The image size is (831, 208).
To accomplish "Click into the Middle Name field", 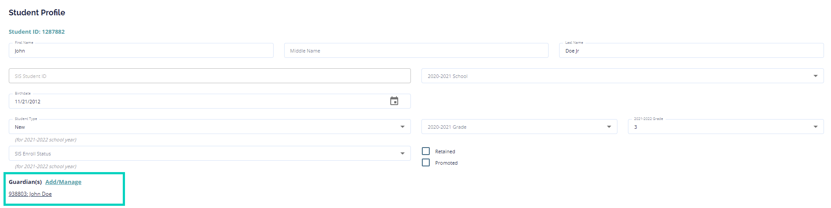I will pyautogui.click(x=416, y=51).
